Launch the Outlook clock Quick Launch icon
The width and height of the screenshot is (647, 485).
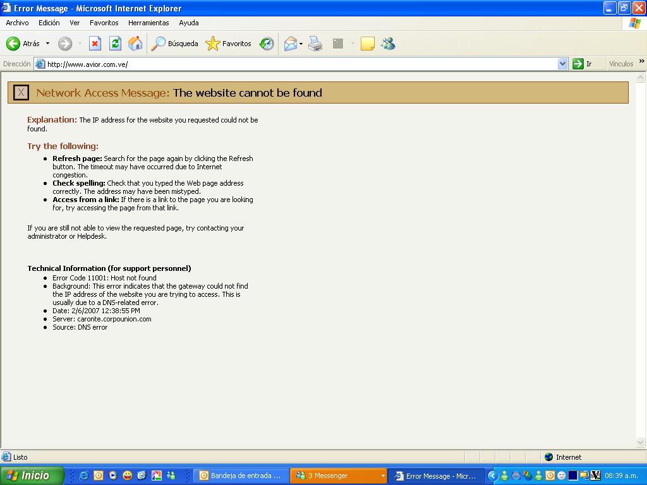coord(98,476)
